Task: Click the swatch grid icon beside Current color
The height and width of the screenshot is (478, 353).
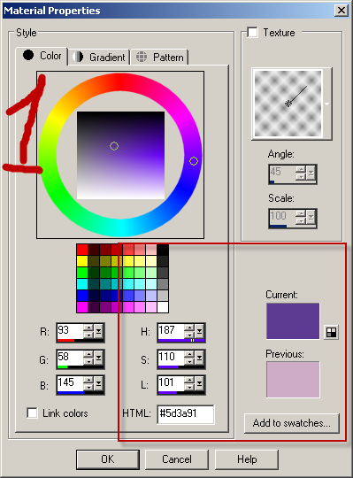Action: [x=331, y=332]
